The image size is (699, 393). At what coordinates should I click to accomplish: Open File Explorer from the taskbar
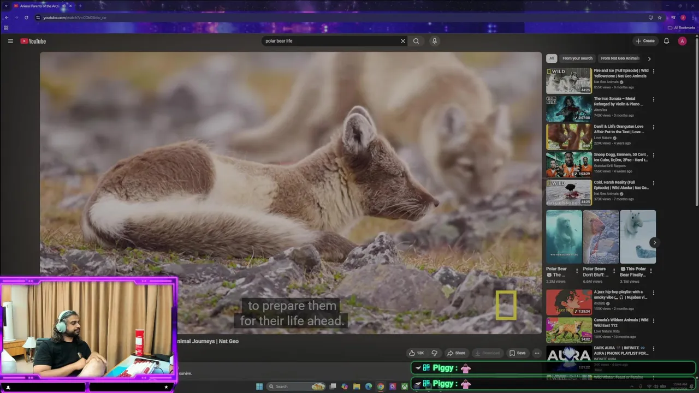(357, 386)
